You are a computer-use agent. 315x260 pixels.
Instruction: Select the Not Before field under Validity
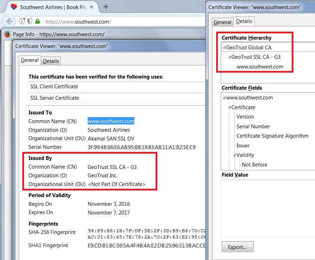click(254, 164)
